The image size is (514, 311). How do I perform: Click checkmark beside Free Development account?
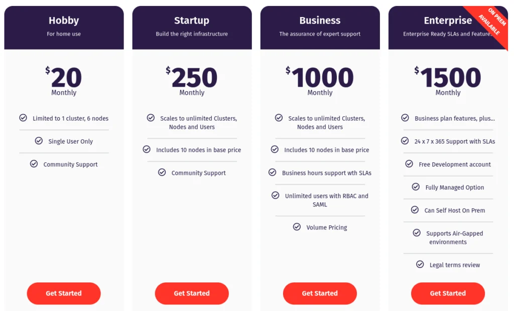[x=409, y=164]
